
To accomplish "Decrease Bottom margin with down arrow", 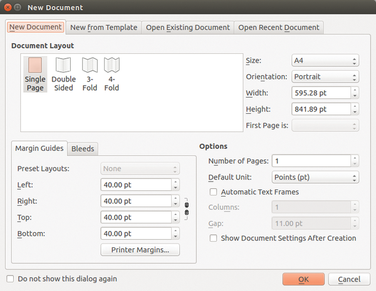I will pyautogui.click(x=175, y=237).
